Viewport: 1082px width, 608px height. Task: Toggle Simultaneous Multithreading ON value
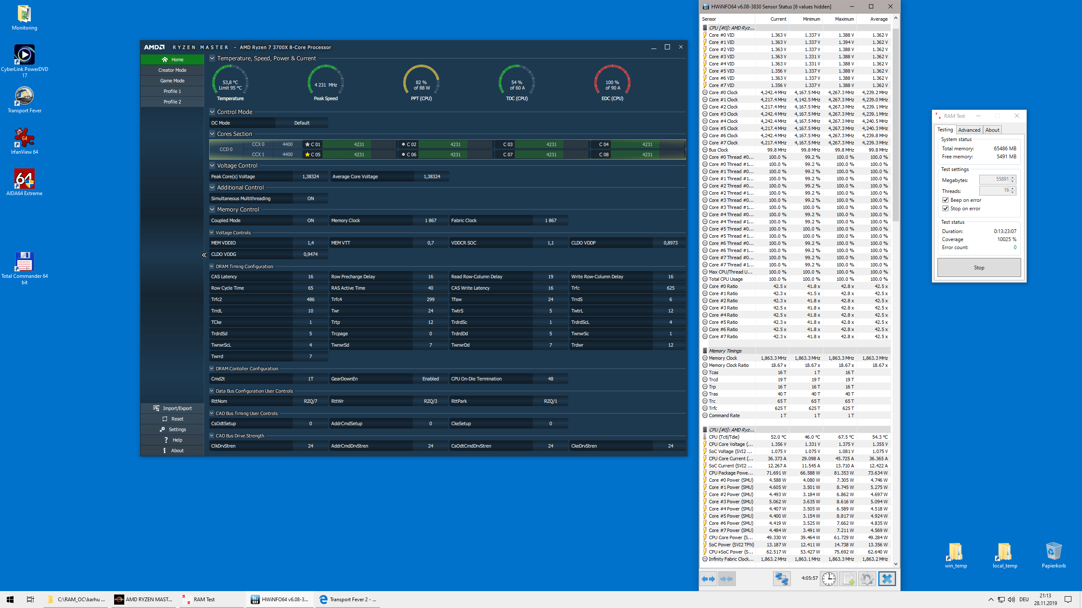point(310,198)
